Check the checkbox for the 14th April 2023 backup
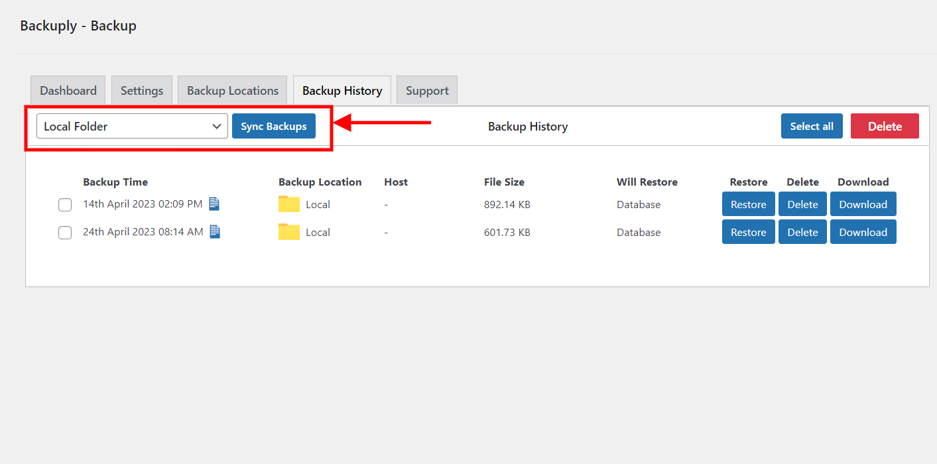The width and height of the screenshot is (937, 464). click(x=64, y=205)
